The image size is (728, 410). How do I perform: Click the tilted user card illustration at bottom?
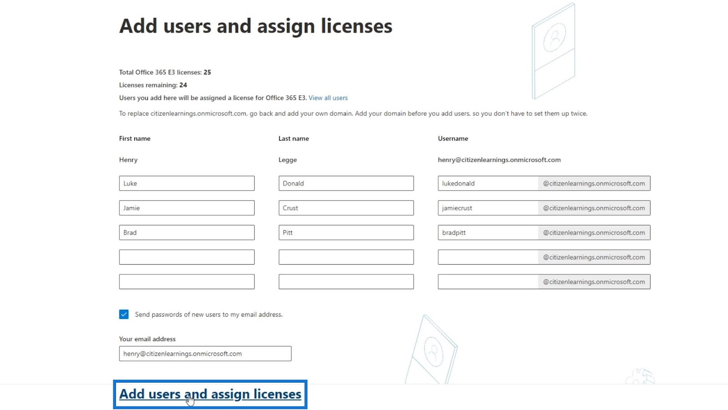431,349
